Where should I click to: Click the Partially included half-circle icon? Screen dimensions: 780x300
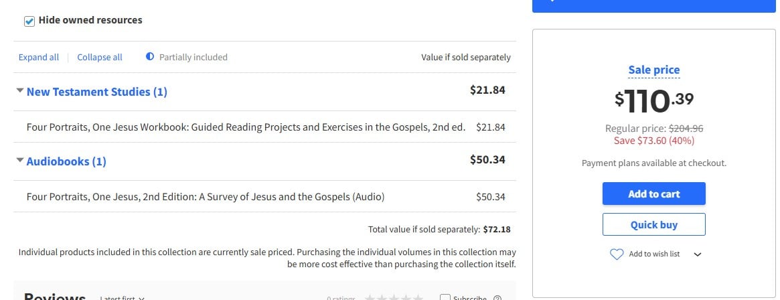[150, 57]
